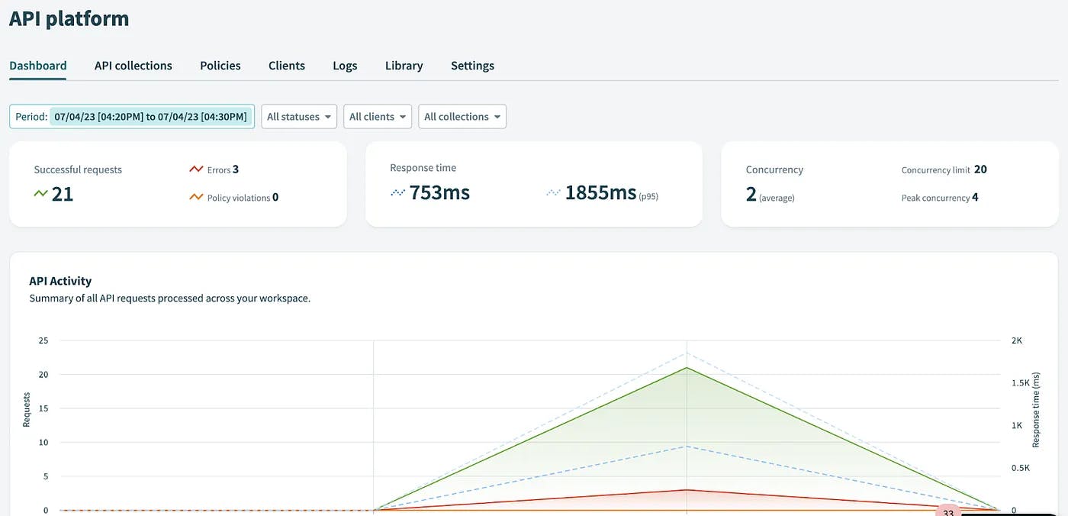
Task: Click the orange Policy violations trend icon
Action: click(x=196, y=197)
